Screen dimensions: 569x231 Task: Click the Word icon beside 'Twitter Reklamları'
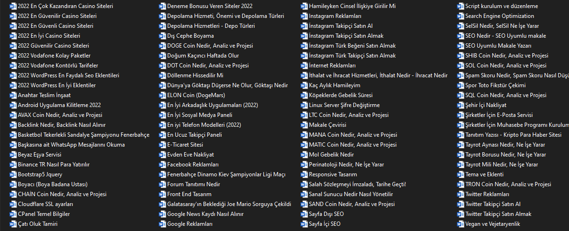coord(461,194)
